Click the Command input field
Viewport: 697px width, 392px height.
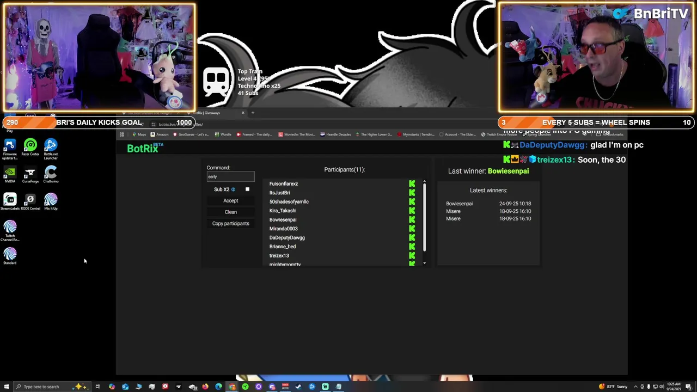tap(230, 176)
